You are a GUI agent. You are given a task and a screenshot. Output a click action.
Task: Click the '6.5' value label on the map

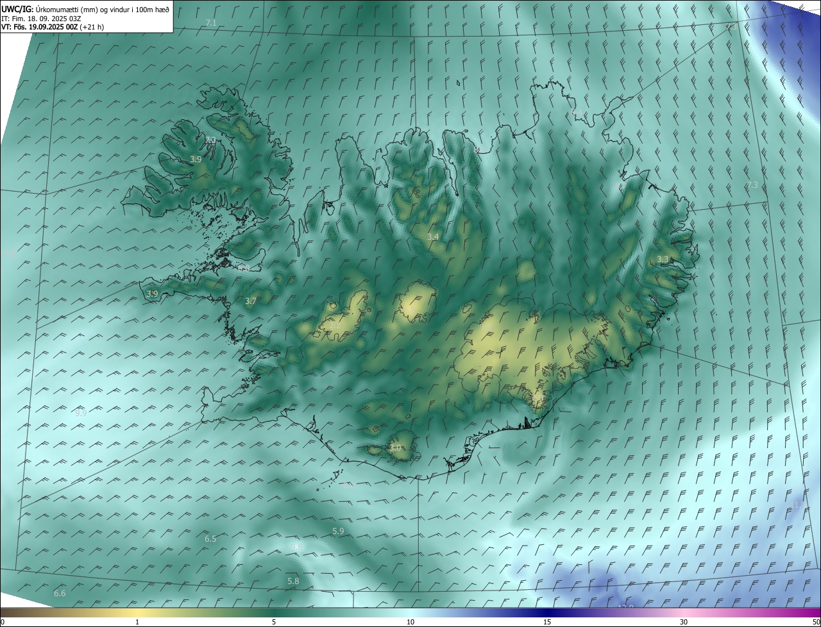coord(210,539)
